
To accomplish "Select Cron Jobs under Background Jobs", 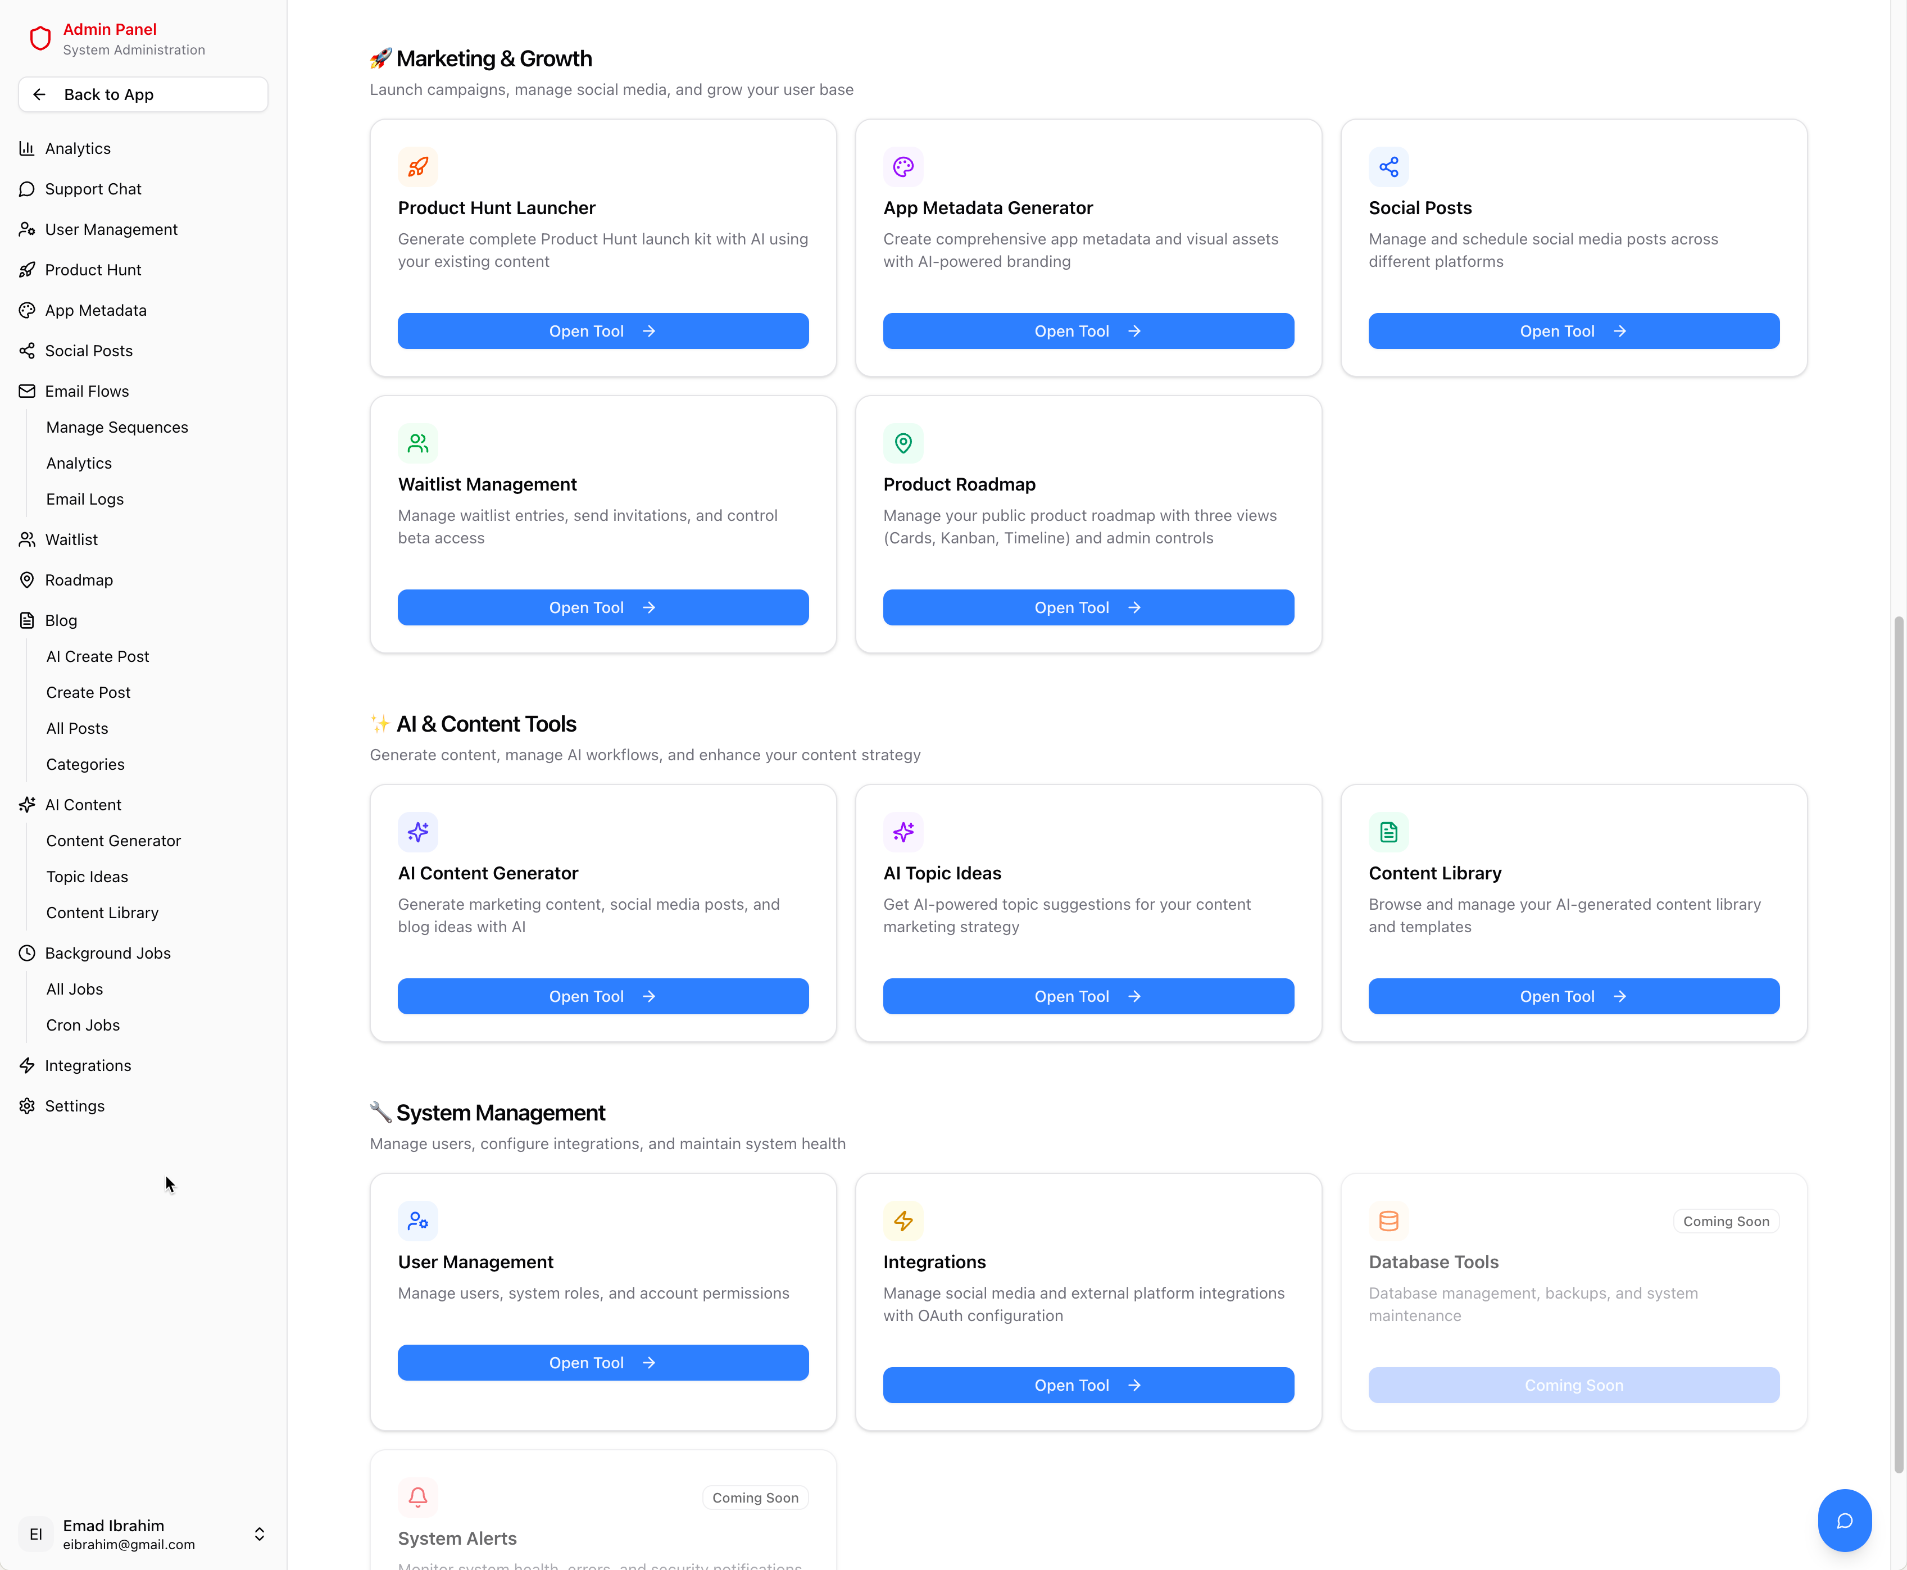I will 82,1025.
